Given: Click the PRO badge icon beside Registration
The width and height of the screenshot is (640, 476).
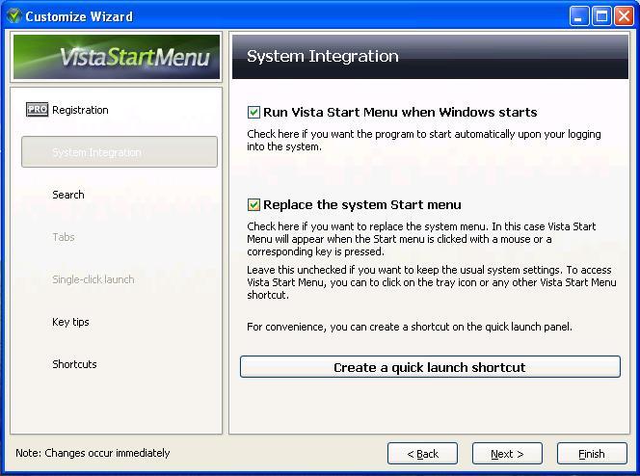Looking at the screenshot, I should pos(37,109).
